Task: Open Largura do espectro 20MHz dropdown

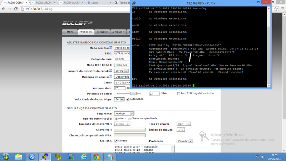Action: [121, 71]
